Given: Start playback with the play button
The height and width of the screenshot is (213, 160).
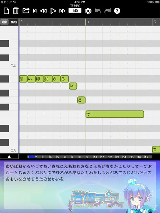Looking at the screenshot, I should (x=53, y=11).
